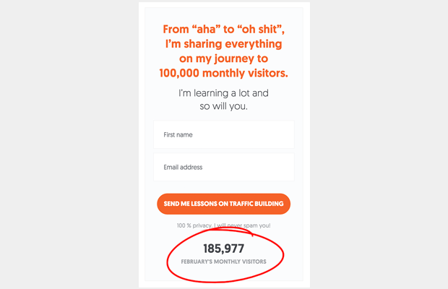Click the word VISITORS under the count
The width and height of the screenshot is (448, 289).
(x=254, y=262)
